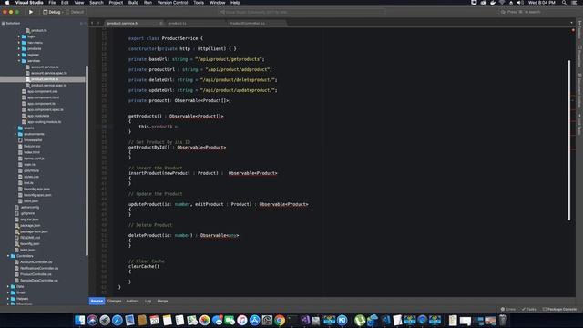The width and height of the screenshot is (583, 328).
Task: Switch to Changes view tab
Action: [114, 301]
